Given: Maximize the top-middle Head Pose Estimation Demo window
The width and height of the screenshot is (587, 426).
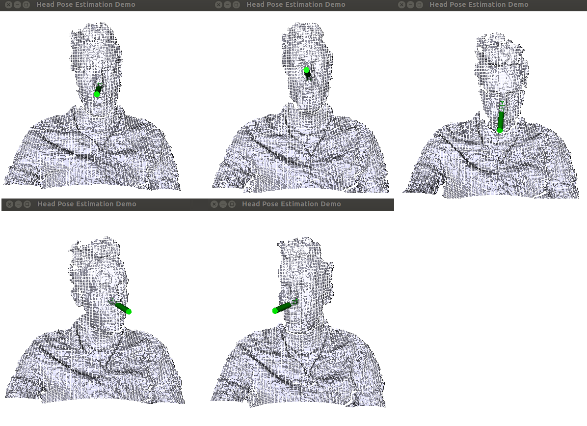Looking at the screenshot, I should [x=236, y=5].
